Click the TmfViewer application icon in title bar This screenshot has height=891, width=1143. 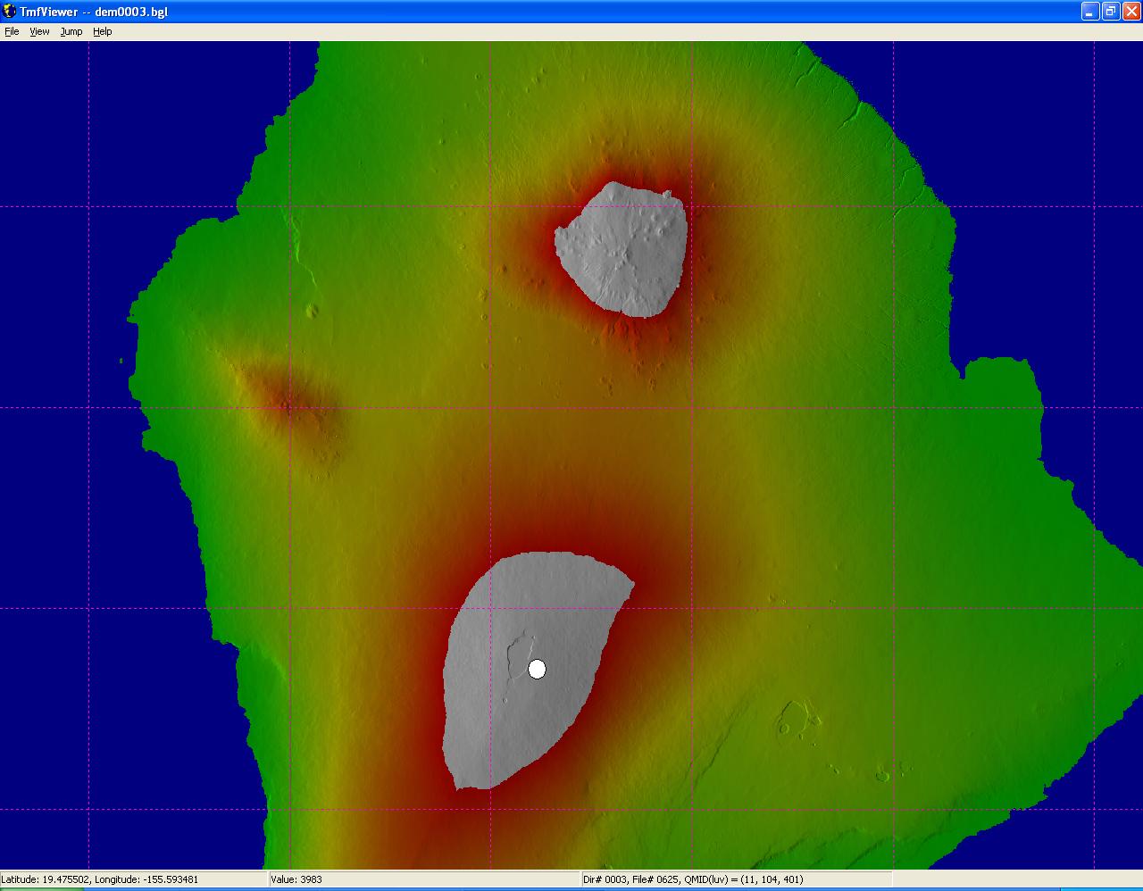pyautogui.click(x=9, y=12)
